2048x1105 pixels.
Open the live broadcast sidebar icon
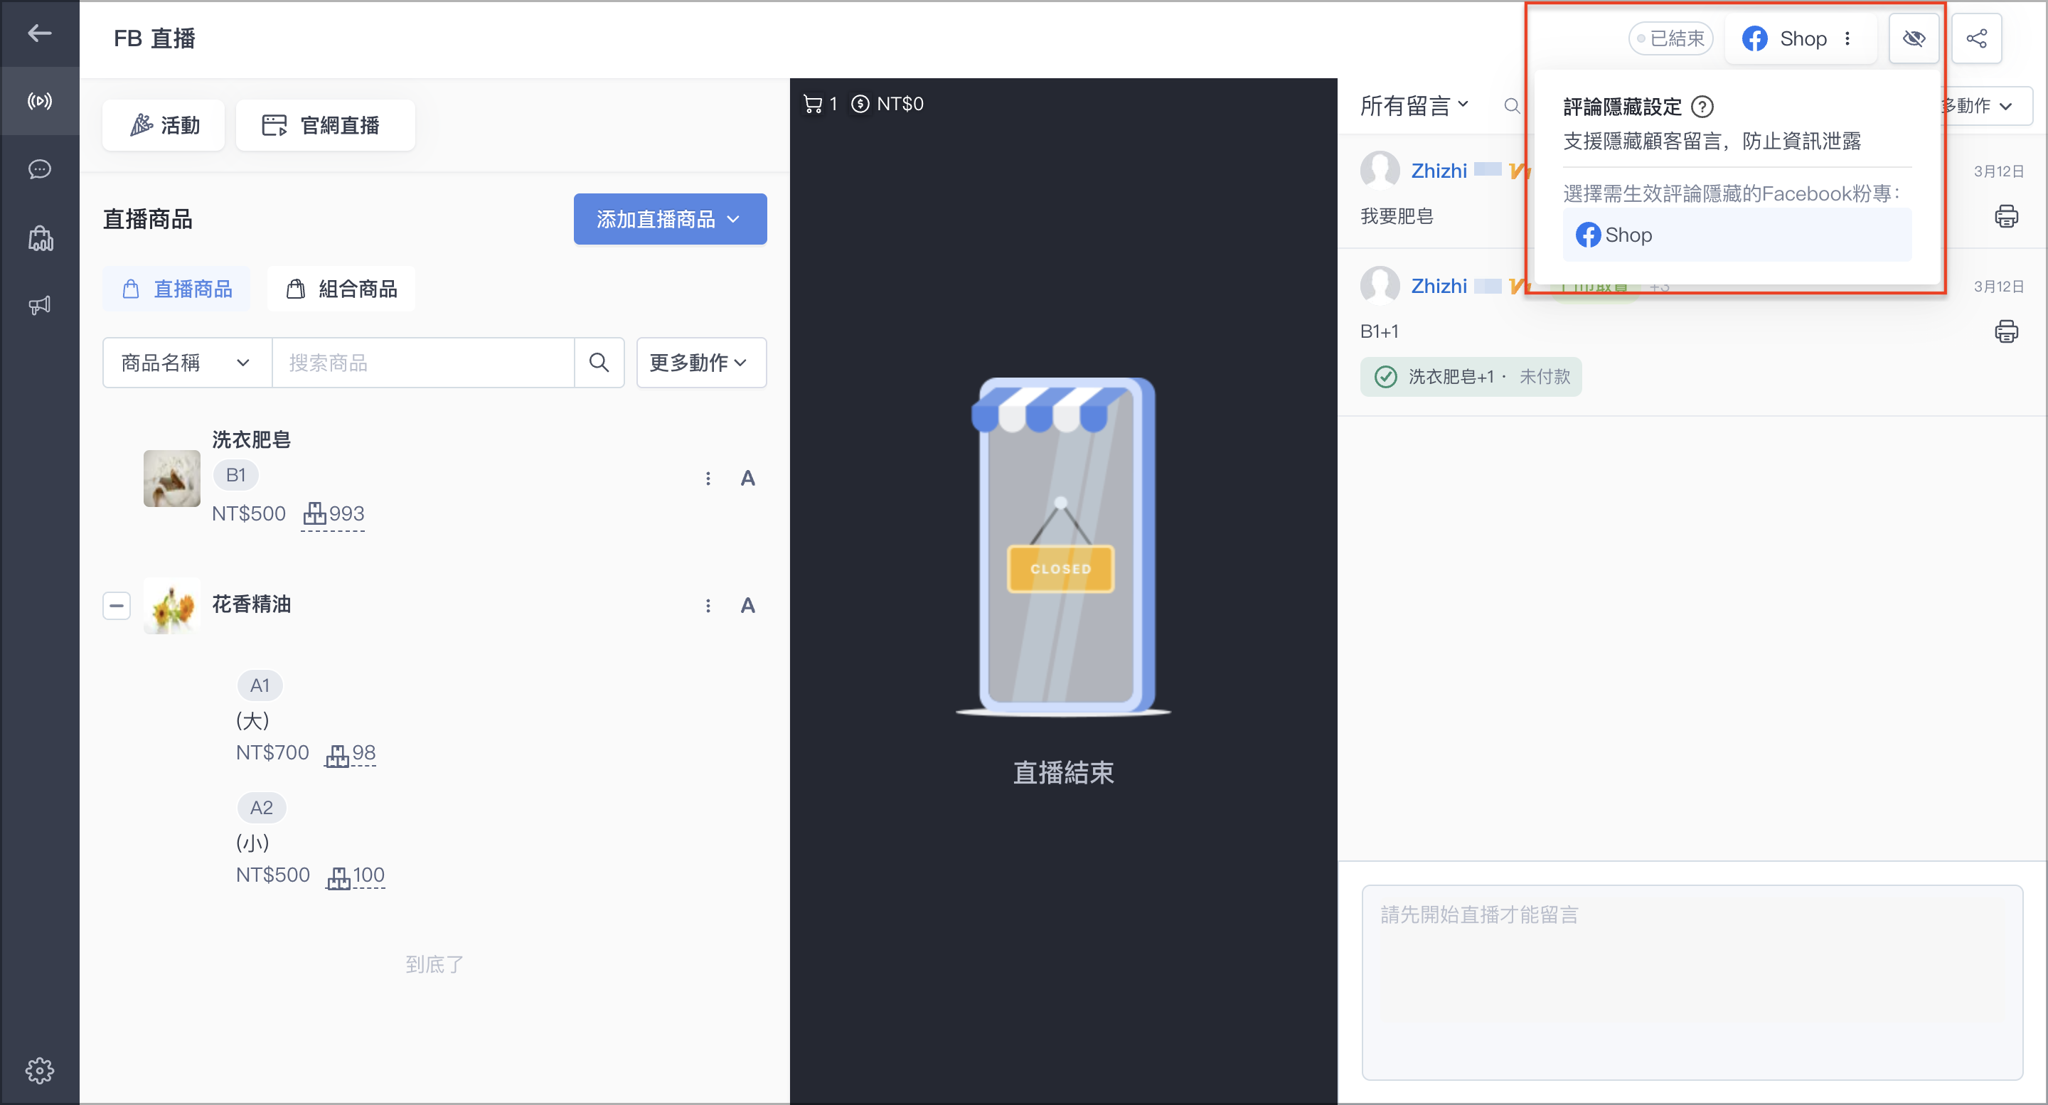coord(39,101)
